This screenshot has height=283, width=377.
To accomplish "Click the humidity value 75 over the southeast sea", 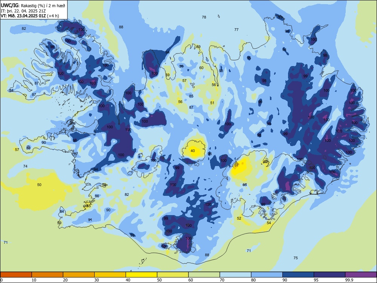I will (296, 258).
